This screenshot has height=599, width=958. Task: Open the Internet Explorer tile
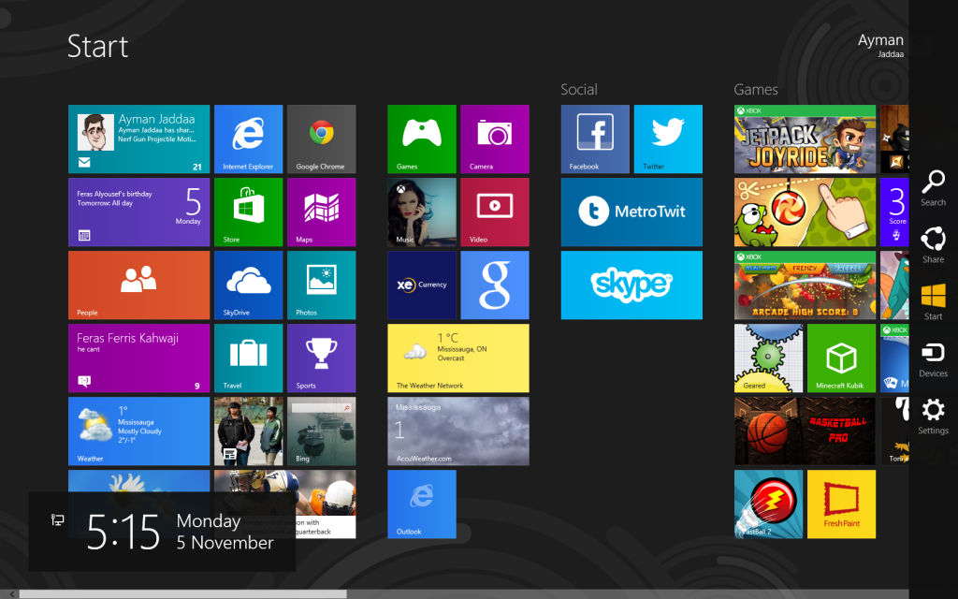click(248, 139)
